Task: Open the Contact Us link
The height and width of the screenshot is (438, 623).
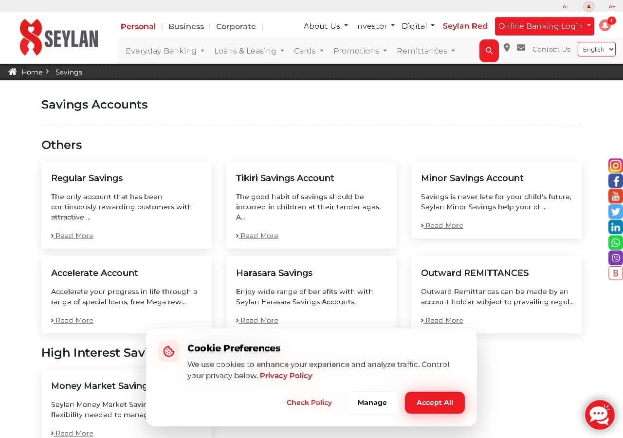Action: tap(551, 49)
